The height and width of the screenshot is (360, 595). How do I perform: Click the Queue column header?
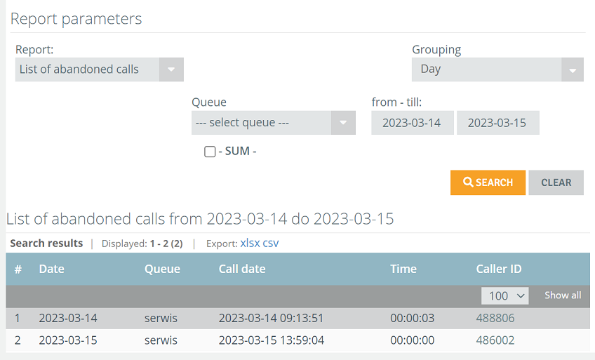click(x=162, y=269)
